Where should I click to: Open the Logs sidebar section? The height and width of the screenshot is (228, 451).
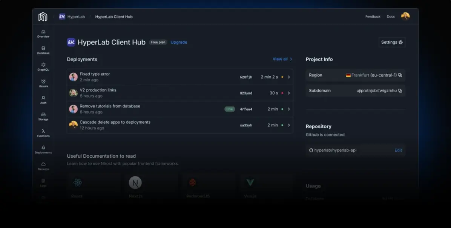(43, 183)
